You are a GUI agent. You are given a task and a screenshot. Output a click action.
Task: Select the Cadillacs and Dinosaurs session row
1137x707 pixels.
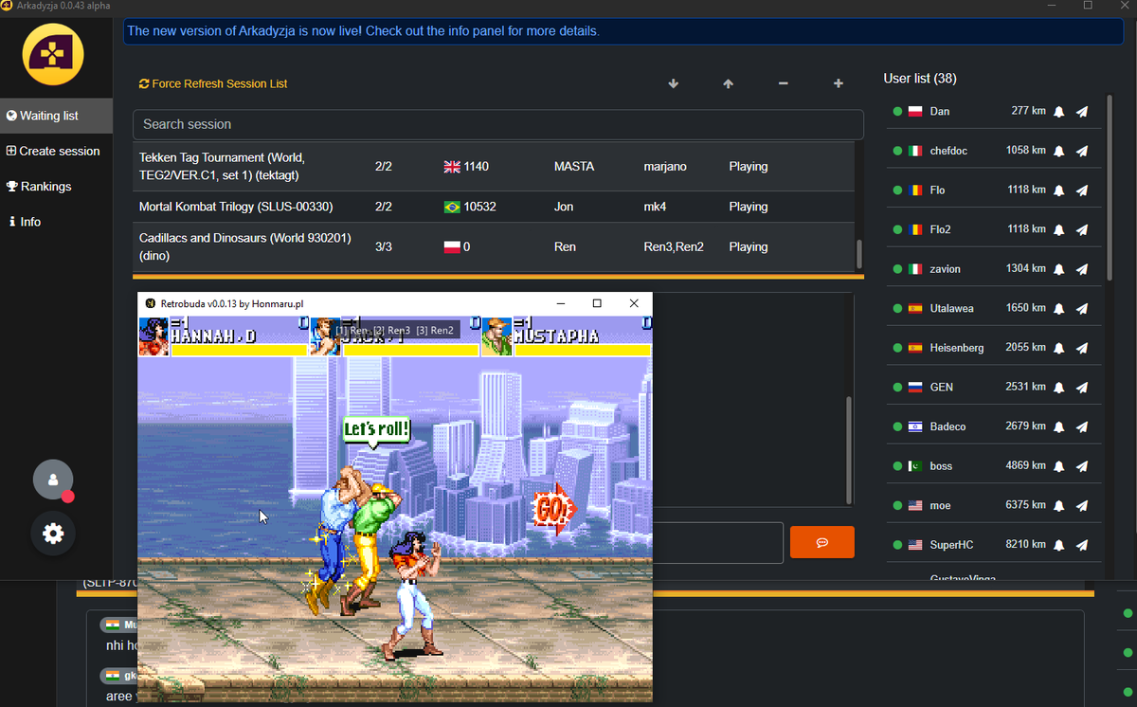click(x=494, y=246)
